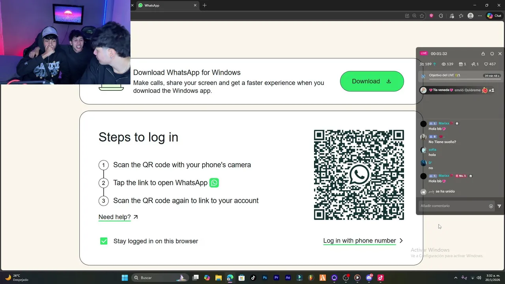Open the Copilot Chat button
Screen dimensions: 505x284
494,16
